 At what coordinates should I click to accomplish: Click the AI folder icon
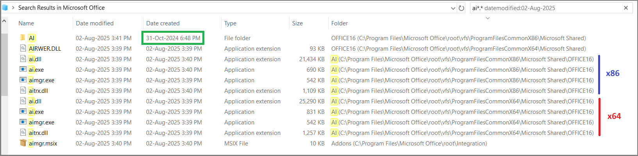click(x=23, y=38)
